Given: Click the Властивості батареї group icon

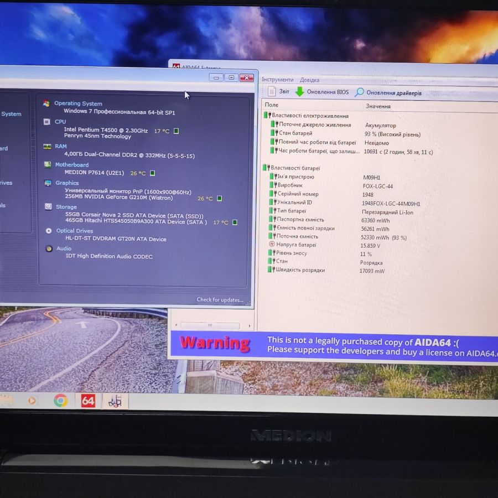Looking at the screenshot, I should click(266, 167).
